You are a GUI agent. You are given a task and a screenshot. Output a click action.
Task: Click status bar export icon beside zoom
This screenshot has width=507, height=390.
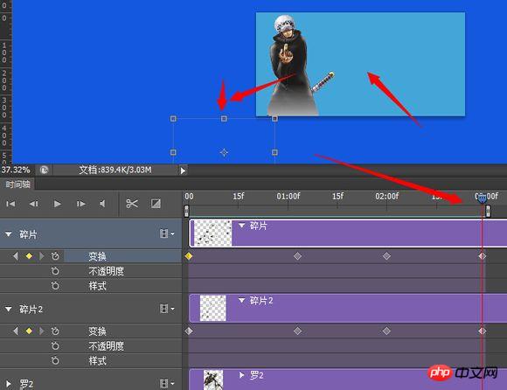(44, 170)
